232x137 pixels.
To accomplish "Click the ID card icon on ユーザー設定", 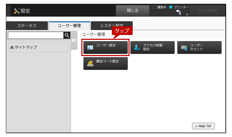I will pos(90,47).
